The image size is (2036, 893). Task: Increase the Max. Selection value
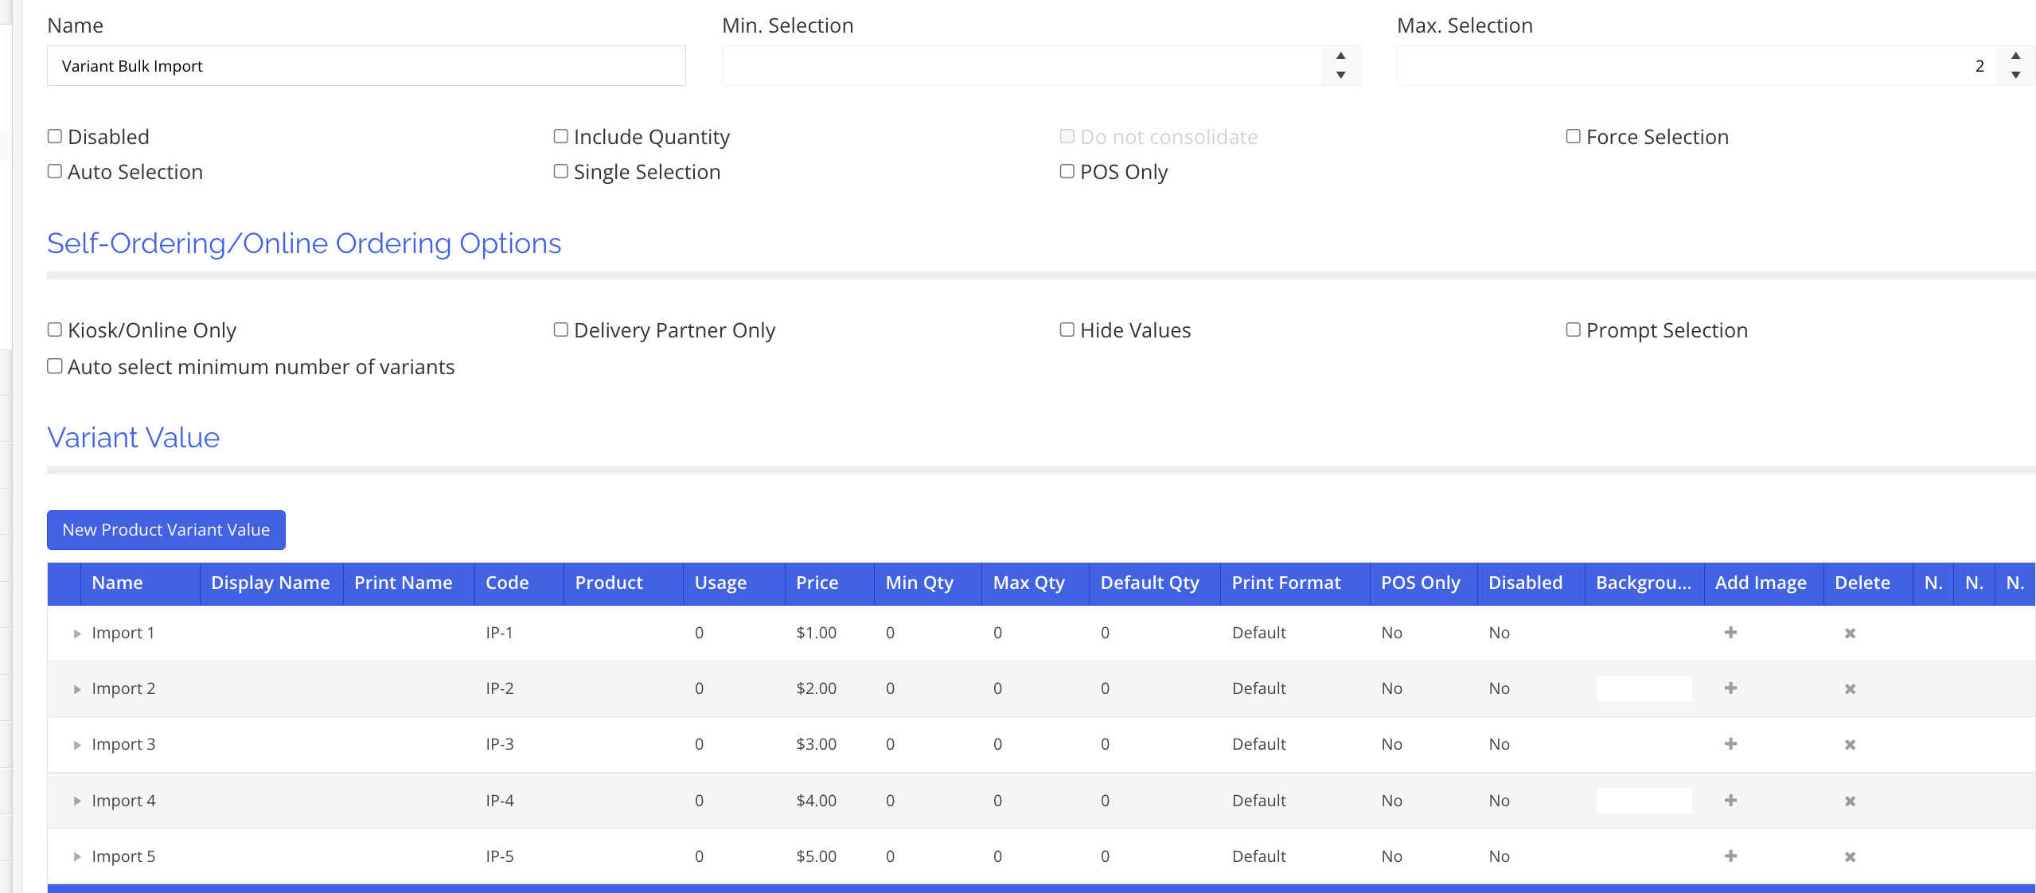tap(2015, 56)
